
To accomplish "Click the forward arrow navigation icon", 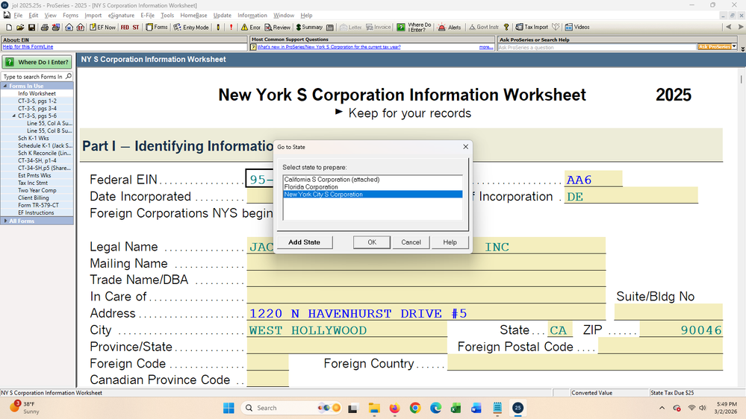I will click(x=740, y=27).
